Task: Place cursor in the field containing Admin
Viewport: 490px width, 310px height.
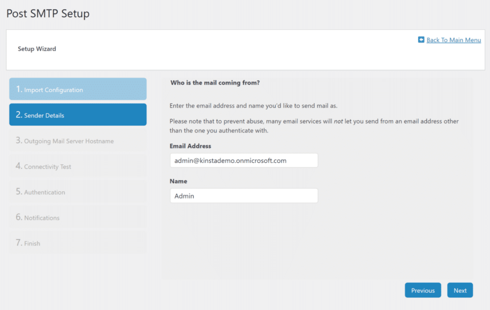Action: click(x=244, y=195)
